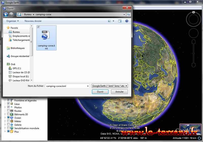Click the move joystick control

pos(194,33)
